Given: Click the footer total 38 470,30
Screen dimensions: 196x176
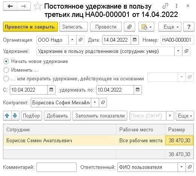Looking at the screenshot, I should tap(179, 154).
